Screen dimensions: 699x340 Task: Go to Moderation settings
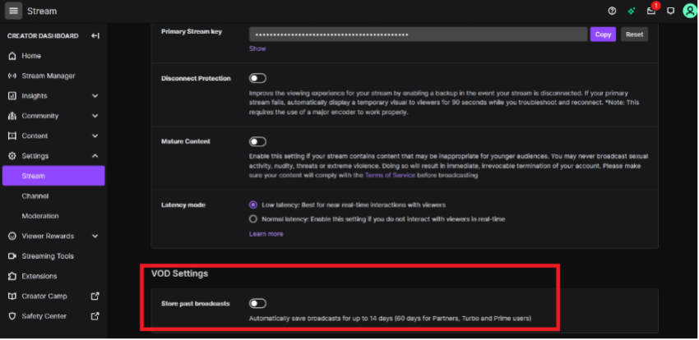click(40, 216)
